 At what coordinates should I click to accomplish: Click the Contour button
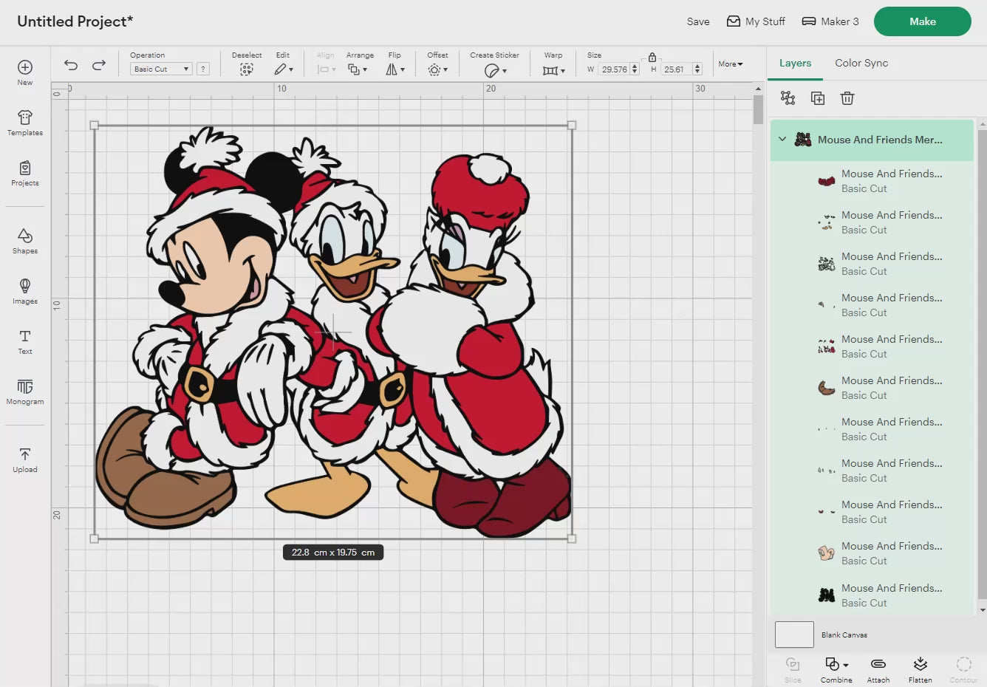[963, 669]
